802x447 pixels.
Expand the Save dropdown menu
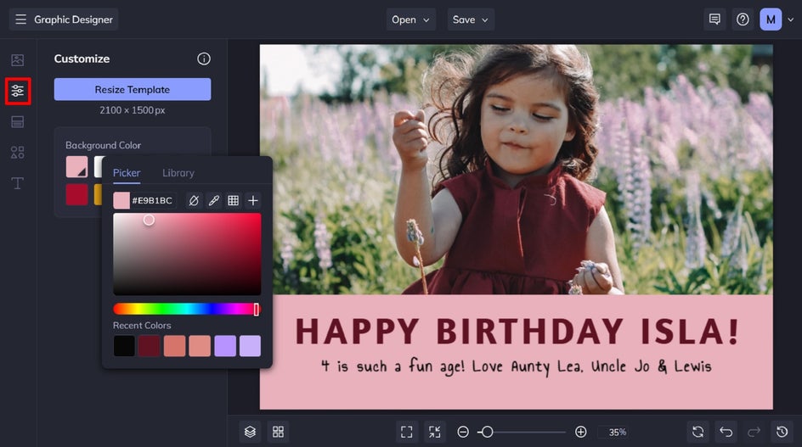pyautogui.click(x=471, y=20)
